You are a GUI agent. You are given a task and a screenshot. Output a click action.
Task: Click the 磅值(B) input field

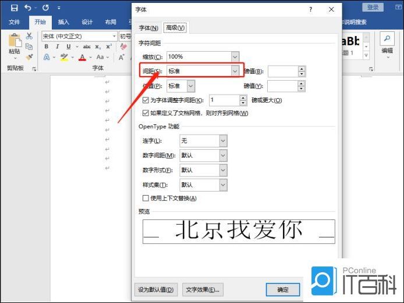[x=283, y=71]
